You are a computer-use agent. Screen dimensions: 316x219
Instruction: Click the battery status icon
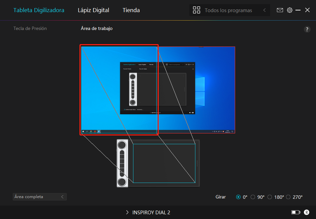point(295,212)
